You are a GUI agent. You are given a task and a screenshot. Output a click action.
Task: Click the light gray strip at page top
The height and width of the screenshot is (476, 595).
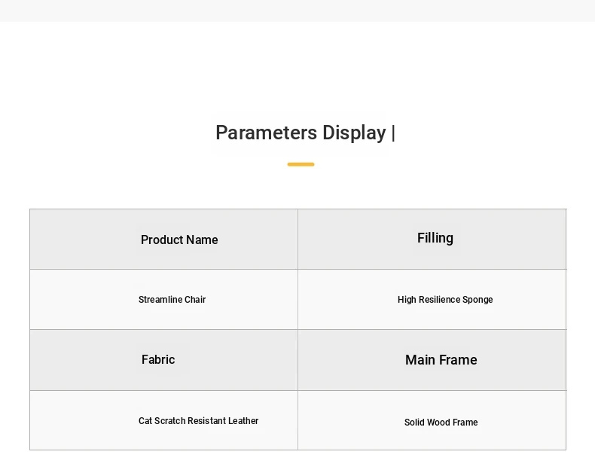coord(297,11)
